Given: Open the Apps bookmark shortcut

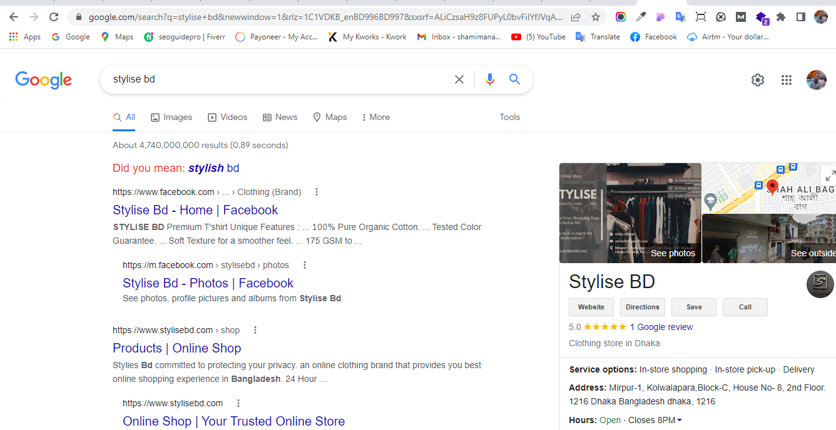Looking at the screenshot, I should tap(25, 37).
